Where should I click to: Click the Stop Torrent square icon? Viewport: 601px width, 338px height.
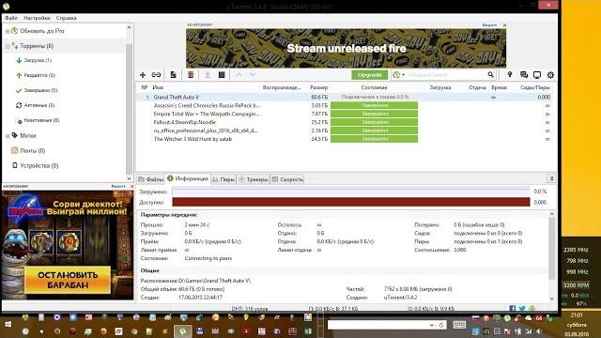(x=222, y=75)
